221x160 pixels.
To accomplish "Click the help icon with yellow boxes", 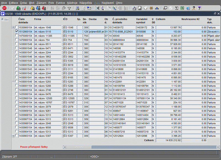I will click(x=194, y=8).
